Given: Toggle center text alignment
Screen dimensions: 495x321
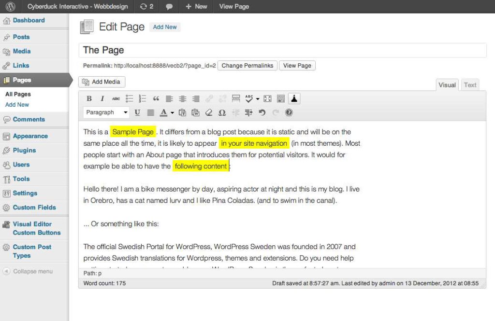Looking at the screenshot, I should (182, 98).
